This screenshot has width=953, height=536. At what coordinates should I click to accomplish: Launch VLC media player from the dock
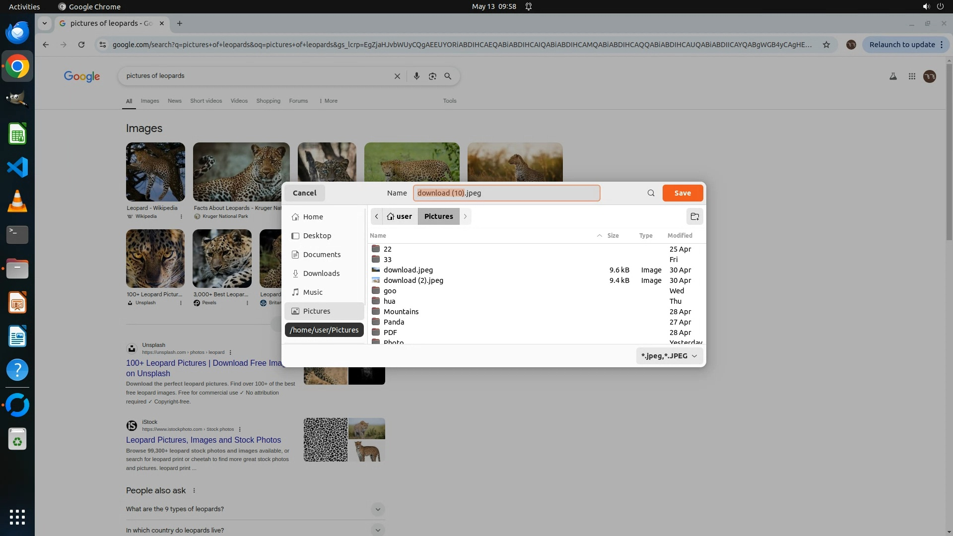[17, 201]
